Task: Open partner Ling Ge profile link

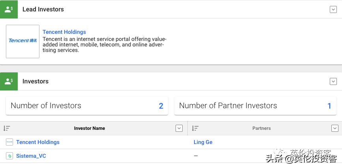Action: tap(203, 142)
